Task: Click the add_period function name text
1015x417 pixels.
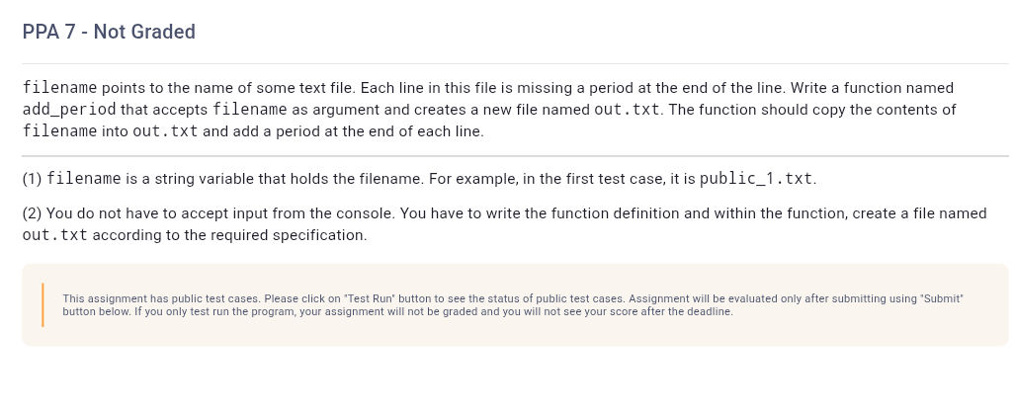Action: [x=69, y=110]
